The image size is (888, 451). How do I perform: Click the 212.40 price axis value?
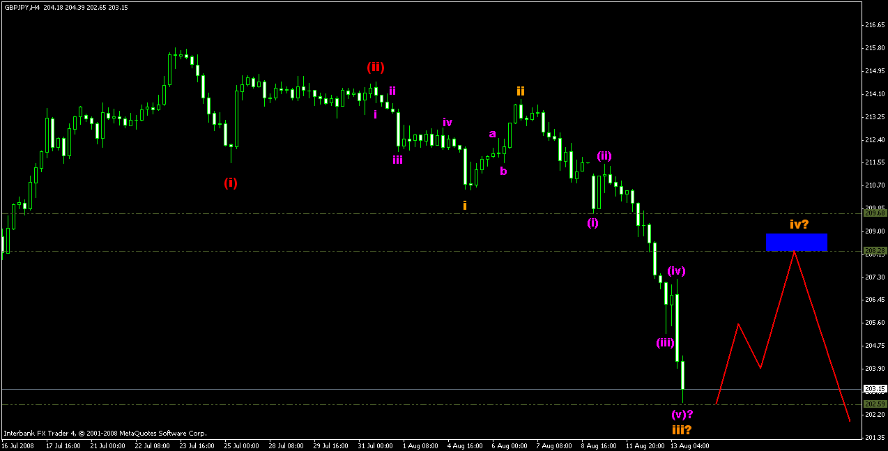pos(875,139)
